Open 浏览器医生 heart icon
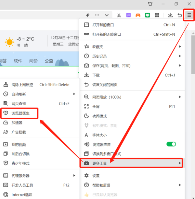 click(x=6, y=113)
